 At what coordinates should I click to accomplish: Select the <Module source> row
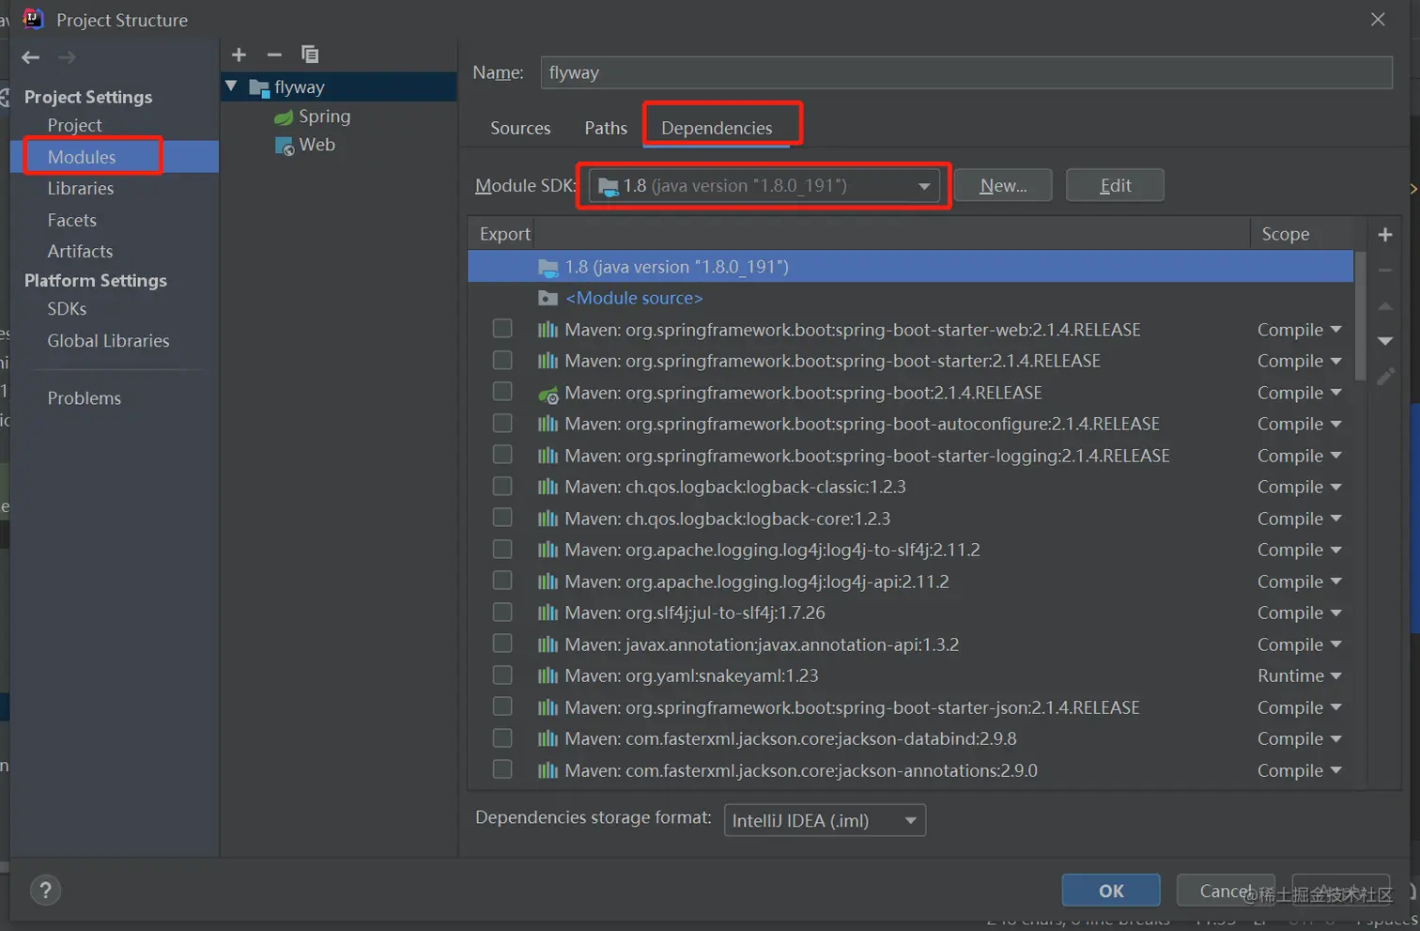click(911, 299)
